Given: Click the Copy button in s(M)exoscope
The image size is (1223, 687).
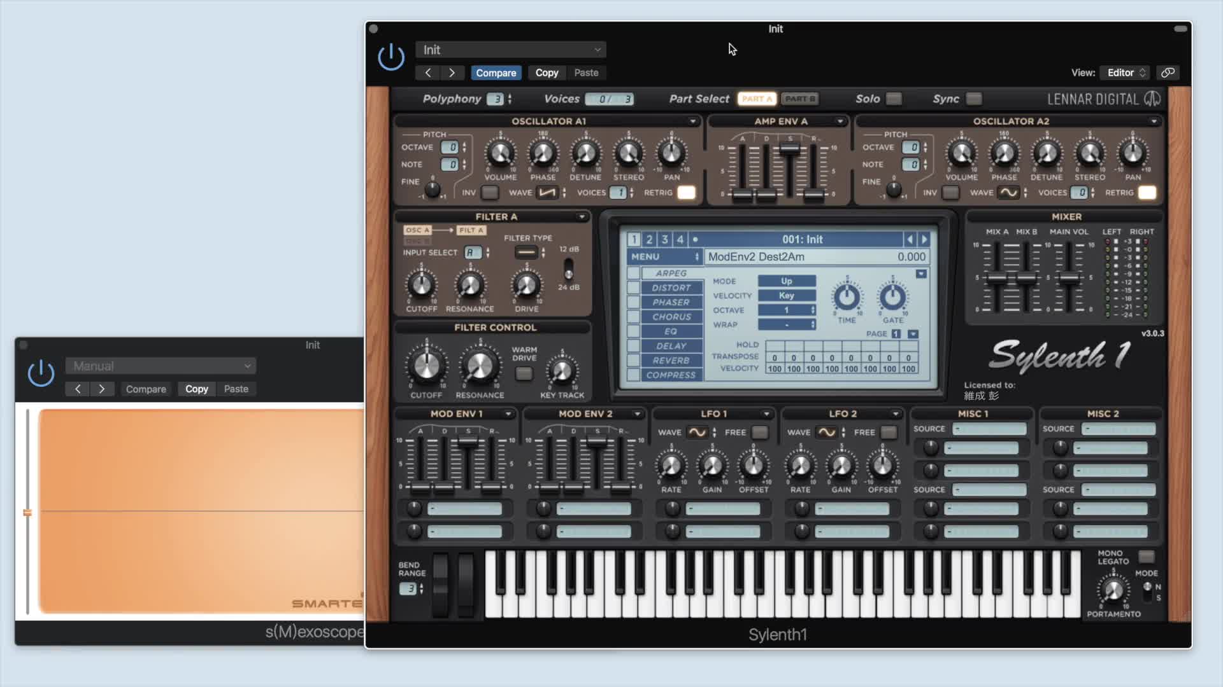Looking at the screenshot, I should [x=196, y=389].
